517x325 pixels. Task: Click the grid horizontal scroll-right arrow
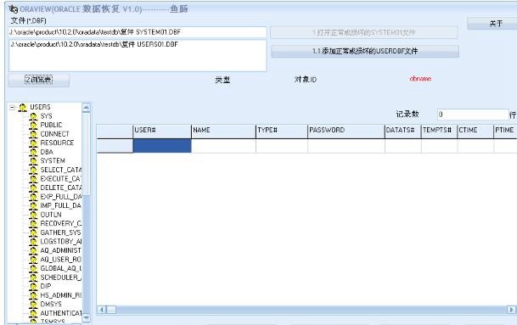click(511, 310)
